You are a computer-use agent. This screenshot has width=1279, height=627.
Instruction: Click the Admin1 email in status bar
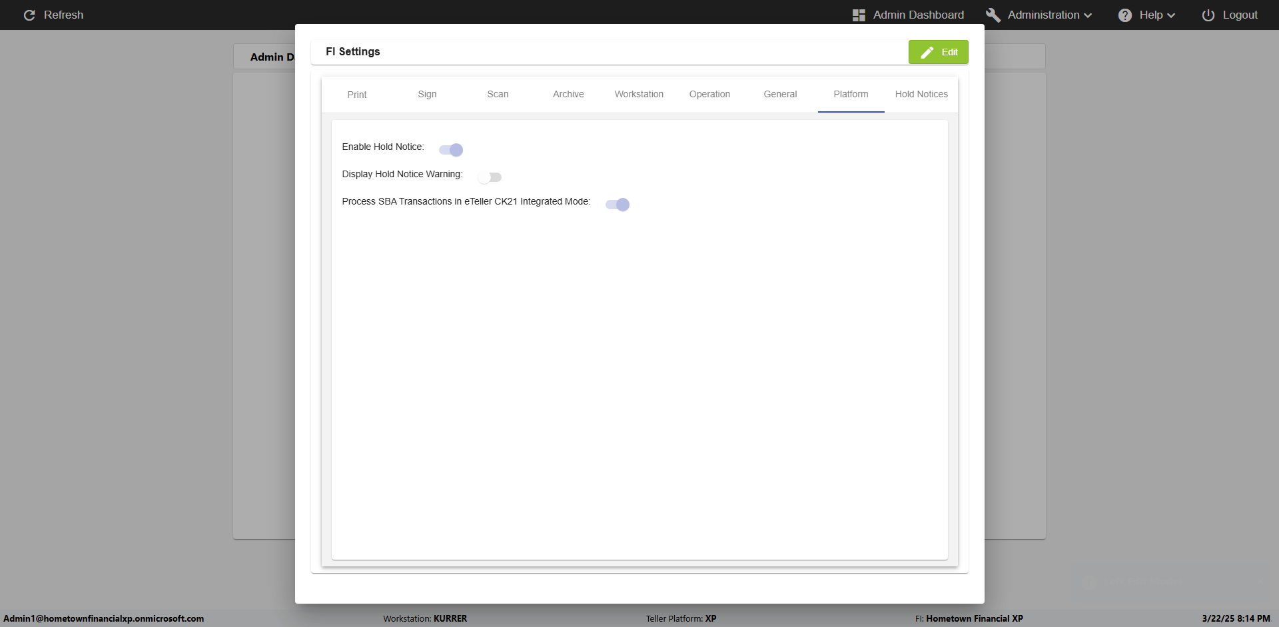click(x=104, y=618)
